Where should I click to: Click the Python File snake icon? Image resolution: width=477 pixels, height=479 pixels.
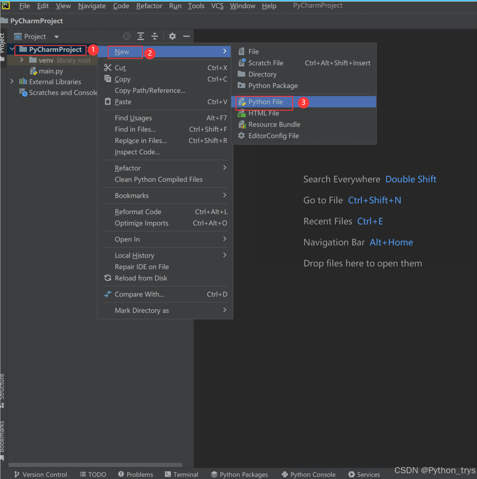tap(242, 102)
